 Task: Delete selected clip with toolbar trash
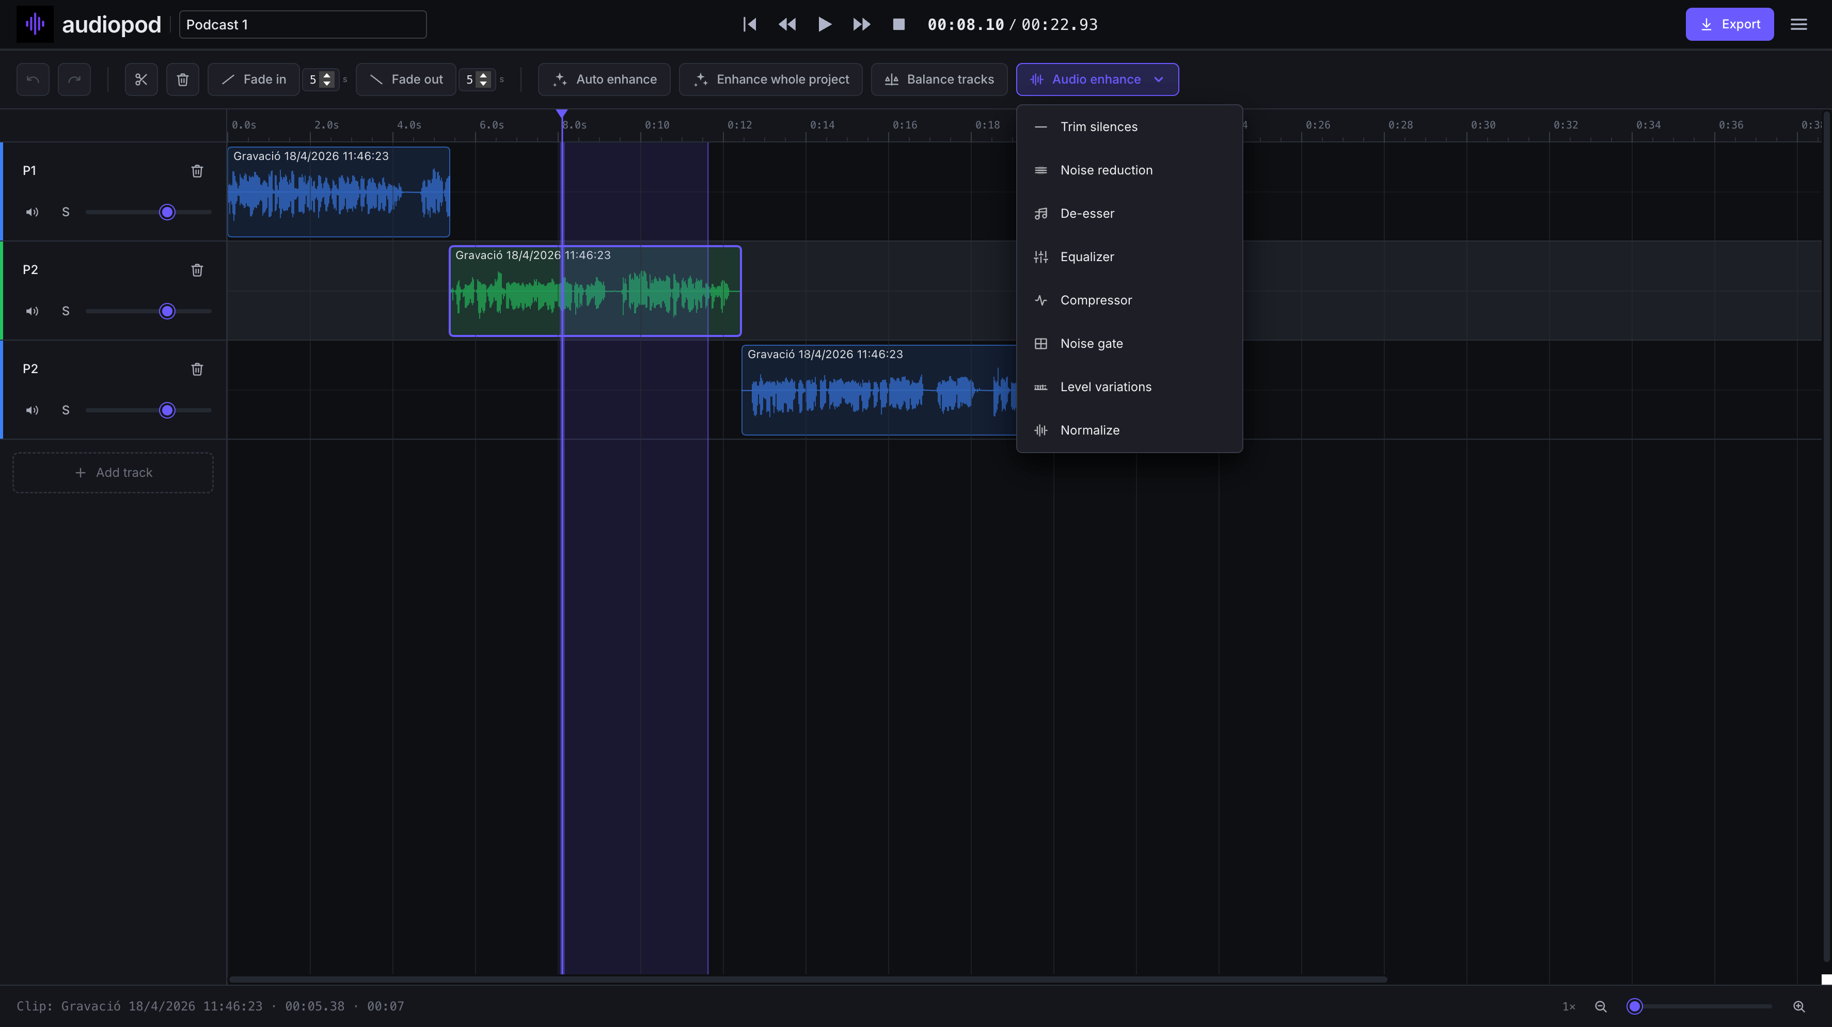182,79
